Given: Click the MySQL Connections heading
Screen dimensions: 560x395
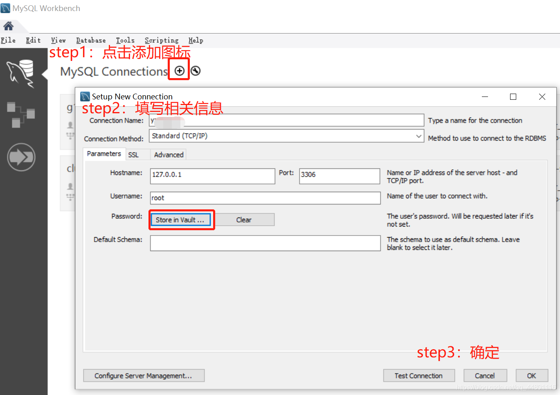Looking at the screenshot, I should tap(114, 72).
